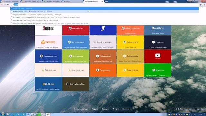Viewport: 206px width, 116px height.
Task: Click the browser icon in taskbar
Action: [x=48, y=114]
